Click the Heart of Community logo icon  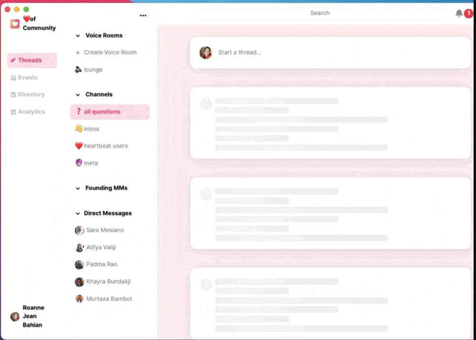15,24
